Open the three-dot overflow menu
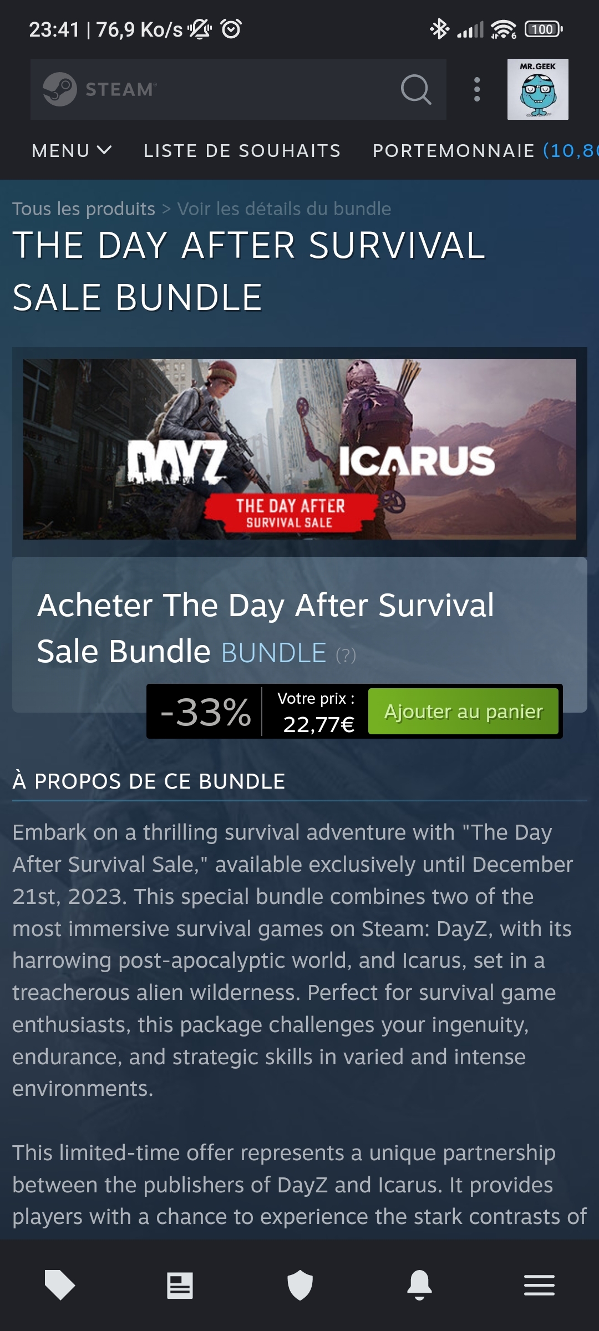599x1331 pixels. point(477,89)
